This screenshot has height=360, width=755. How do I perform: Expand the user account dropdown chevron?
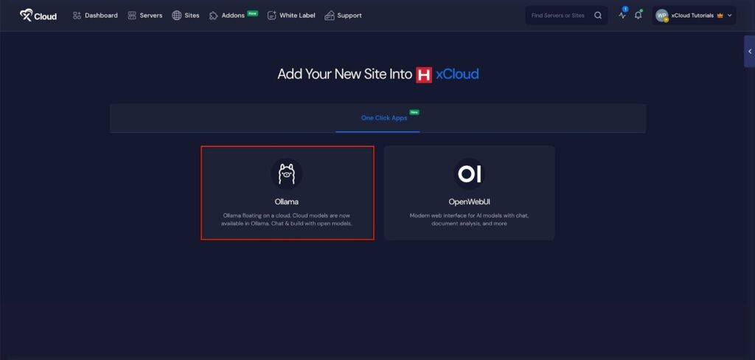[730, 15]
